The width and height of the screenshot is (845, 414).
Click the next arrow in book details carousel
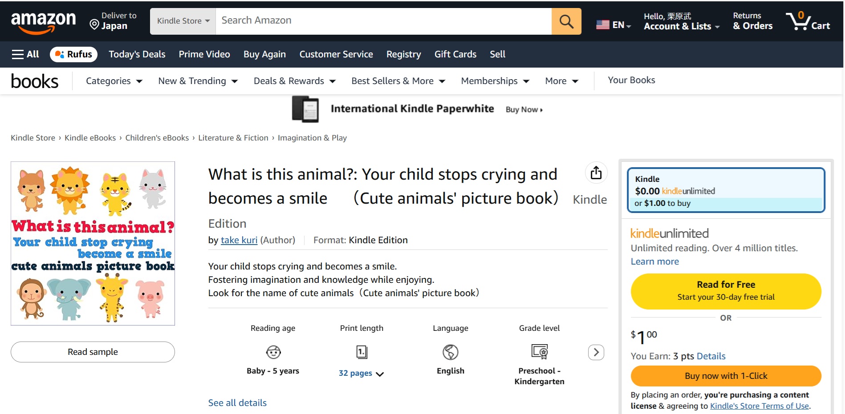pos(596,352)
